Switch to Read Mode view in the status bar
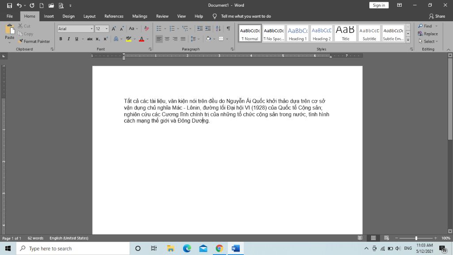Screen dimensions: 453x255 coord(360,238)
